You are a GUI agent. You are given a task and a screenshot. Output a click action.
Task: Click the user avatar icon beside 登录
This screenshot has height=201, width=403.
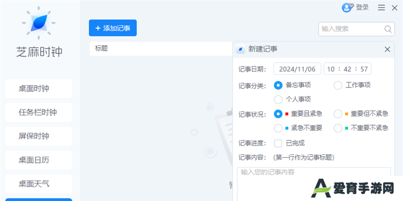tap(348, 8)
